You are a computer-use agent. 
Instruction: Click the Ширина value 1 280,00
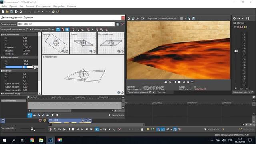(27, 48)
